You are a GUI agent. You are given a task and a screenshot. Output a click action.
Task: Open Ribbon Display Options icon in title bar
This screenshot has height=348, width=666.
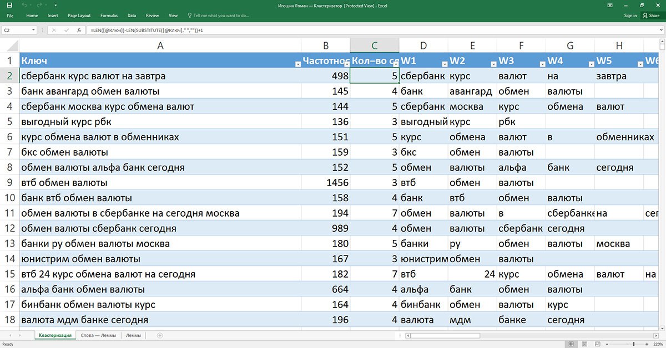point(610,5)
